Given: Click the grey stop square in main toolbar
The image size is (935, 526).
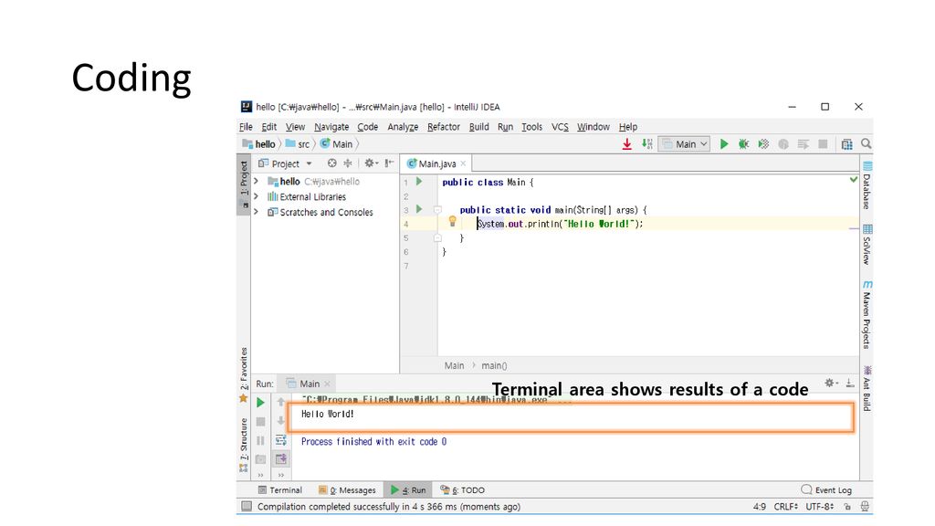Looking at the screenshot, I should [823, 143].
